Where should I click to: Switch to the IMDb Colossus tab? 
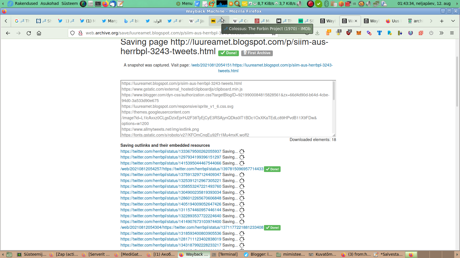click(219, 21)
